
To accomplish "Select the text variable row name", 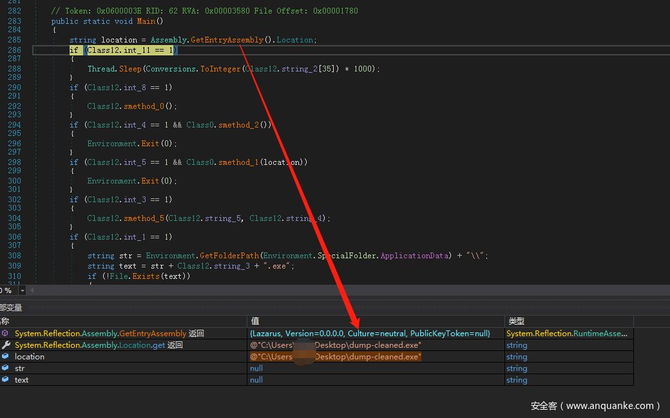I will point(21,379).
